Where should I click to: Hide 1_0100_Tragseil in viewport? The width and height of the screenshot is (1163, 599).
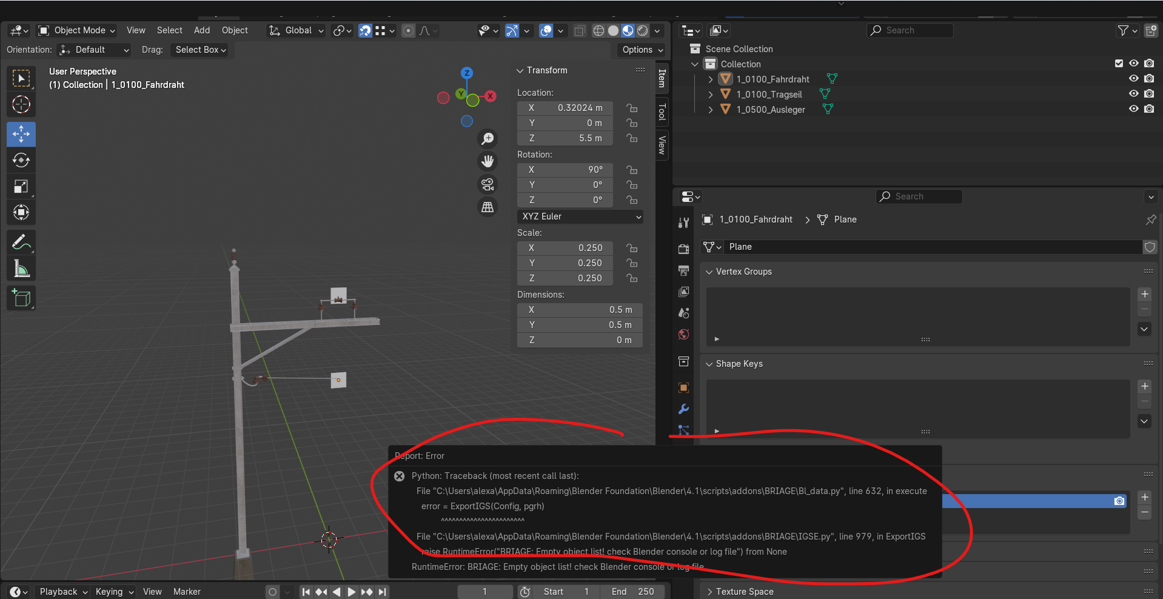[x=1133, y=93]
